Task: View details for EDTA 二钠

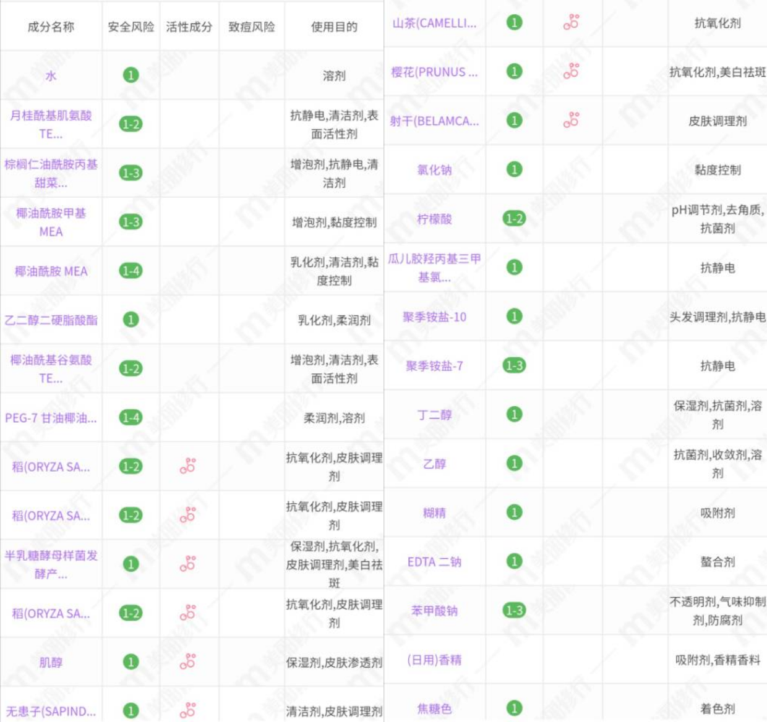Action: (x=434, y=563)
